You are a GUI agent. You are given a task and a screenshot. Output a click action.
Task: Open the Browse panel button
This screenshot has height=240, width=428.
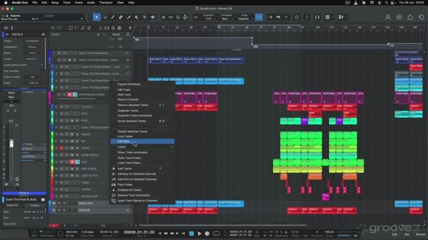(x=421, y=234)
